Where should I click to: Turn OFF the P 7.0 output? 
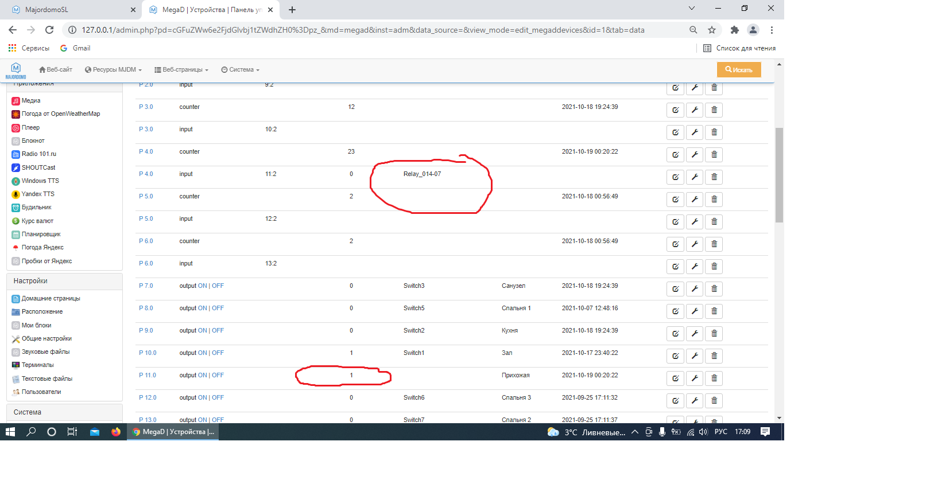[218, 286]
